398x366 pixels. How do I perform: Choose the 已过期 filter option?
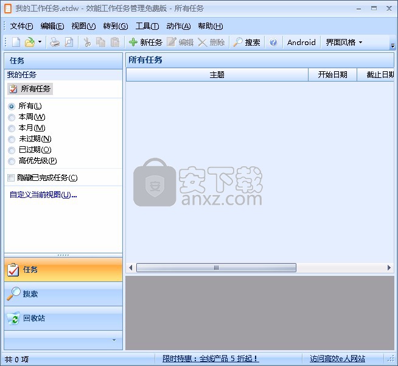pos(12,150)
